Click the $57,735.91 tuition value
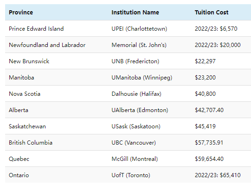Viewport: 251px width, 186px height. coord(209,143)
